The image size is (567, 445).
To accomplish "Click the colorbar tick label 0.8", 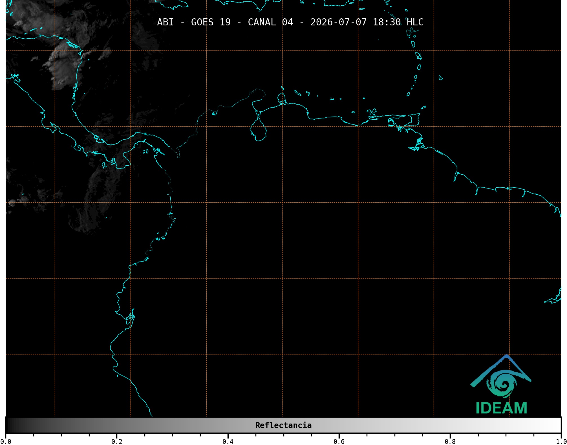I will point(450,442).
